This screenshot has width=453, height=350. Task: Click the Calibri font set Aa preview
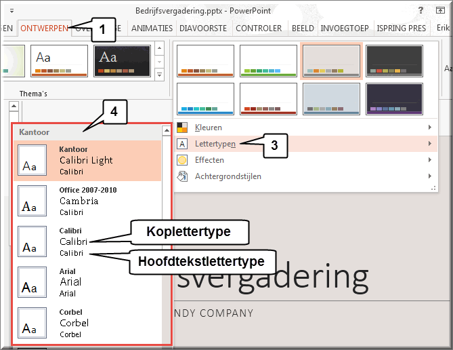32,241
